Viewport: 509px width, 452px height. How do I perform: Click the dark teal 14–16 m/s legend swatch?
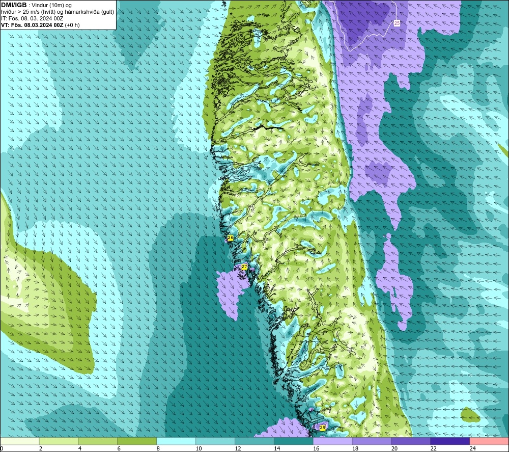[294, 441]
